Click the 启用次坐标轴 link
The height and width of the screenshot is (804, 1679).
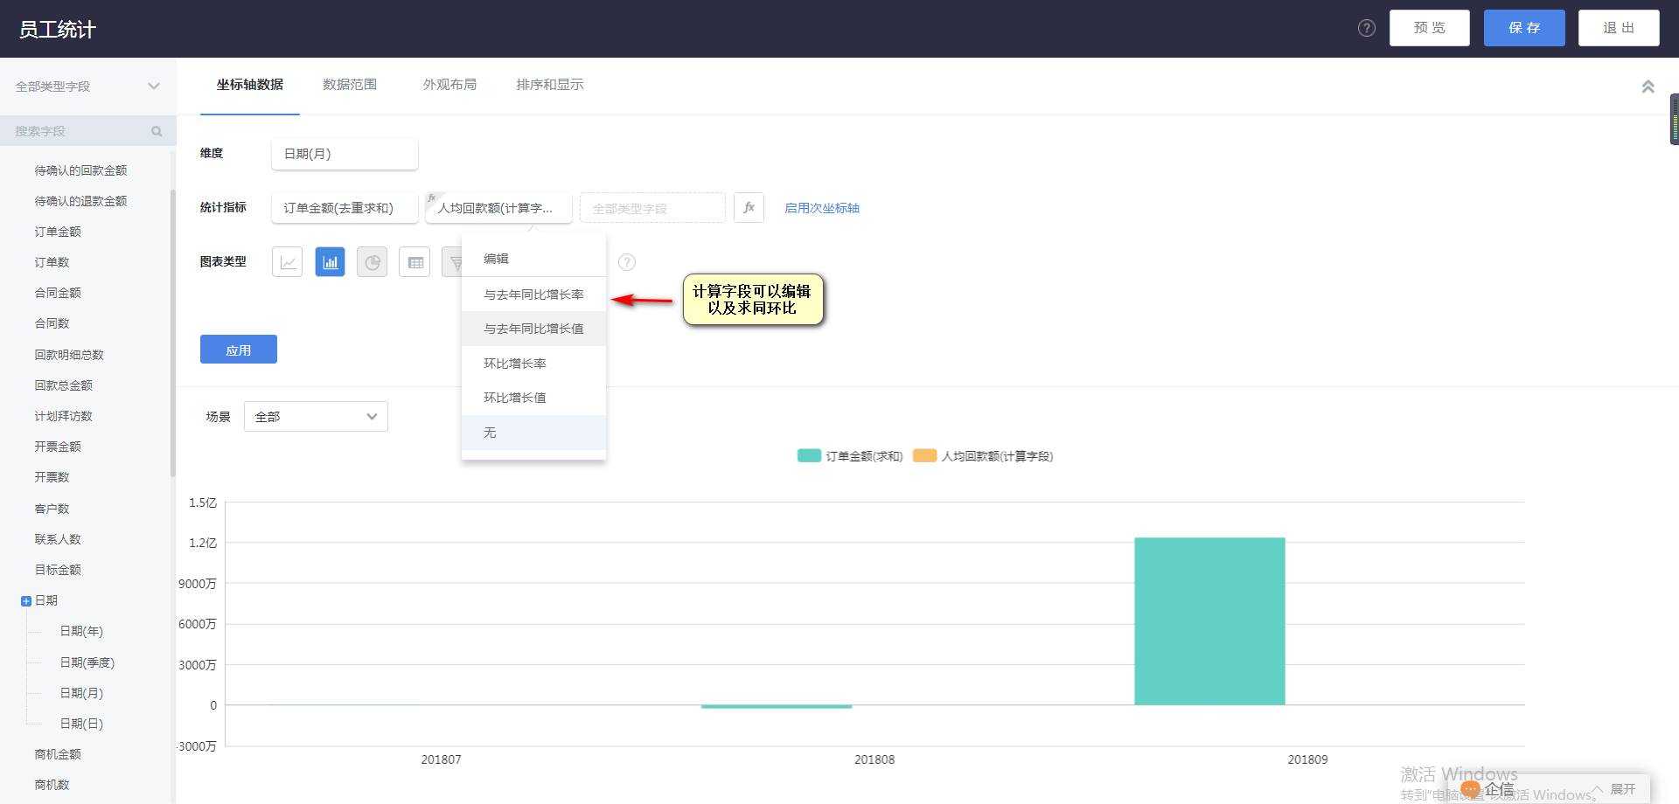[822, 208]
